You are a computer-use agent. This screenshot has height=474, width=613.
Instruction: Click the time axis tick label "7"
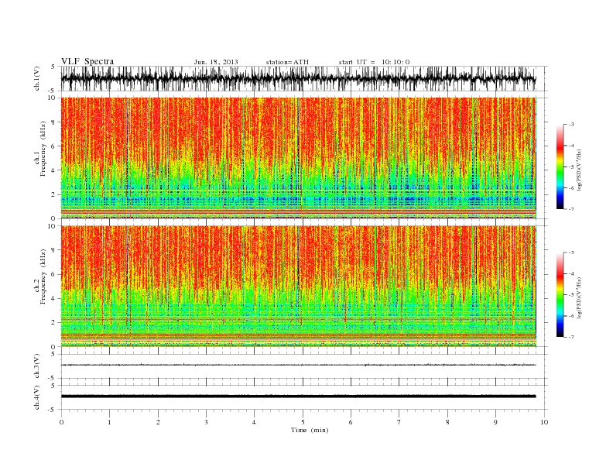point(399,422)
